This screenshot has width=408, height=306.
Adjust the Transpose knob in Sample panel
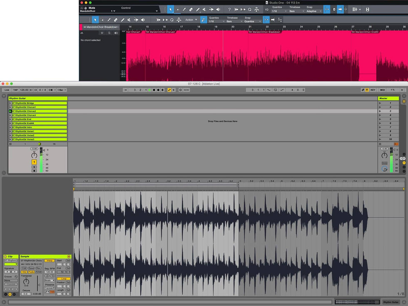click(26, 282)
